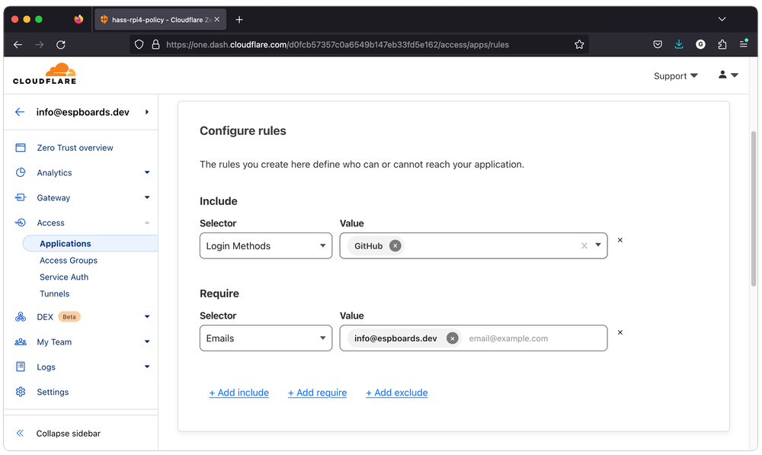The height and width of the screenshot is (455, 762).
Task: Delete the Include rule row
Action: (x=620, y=240)
